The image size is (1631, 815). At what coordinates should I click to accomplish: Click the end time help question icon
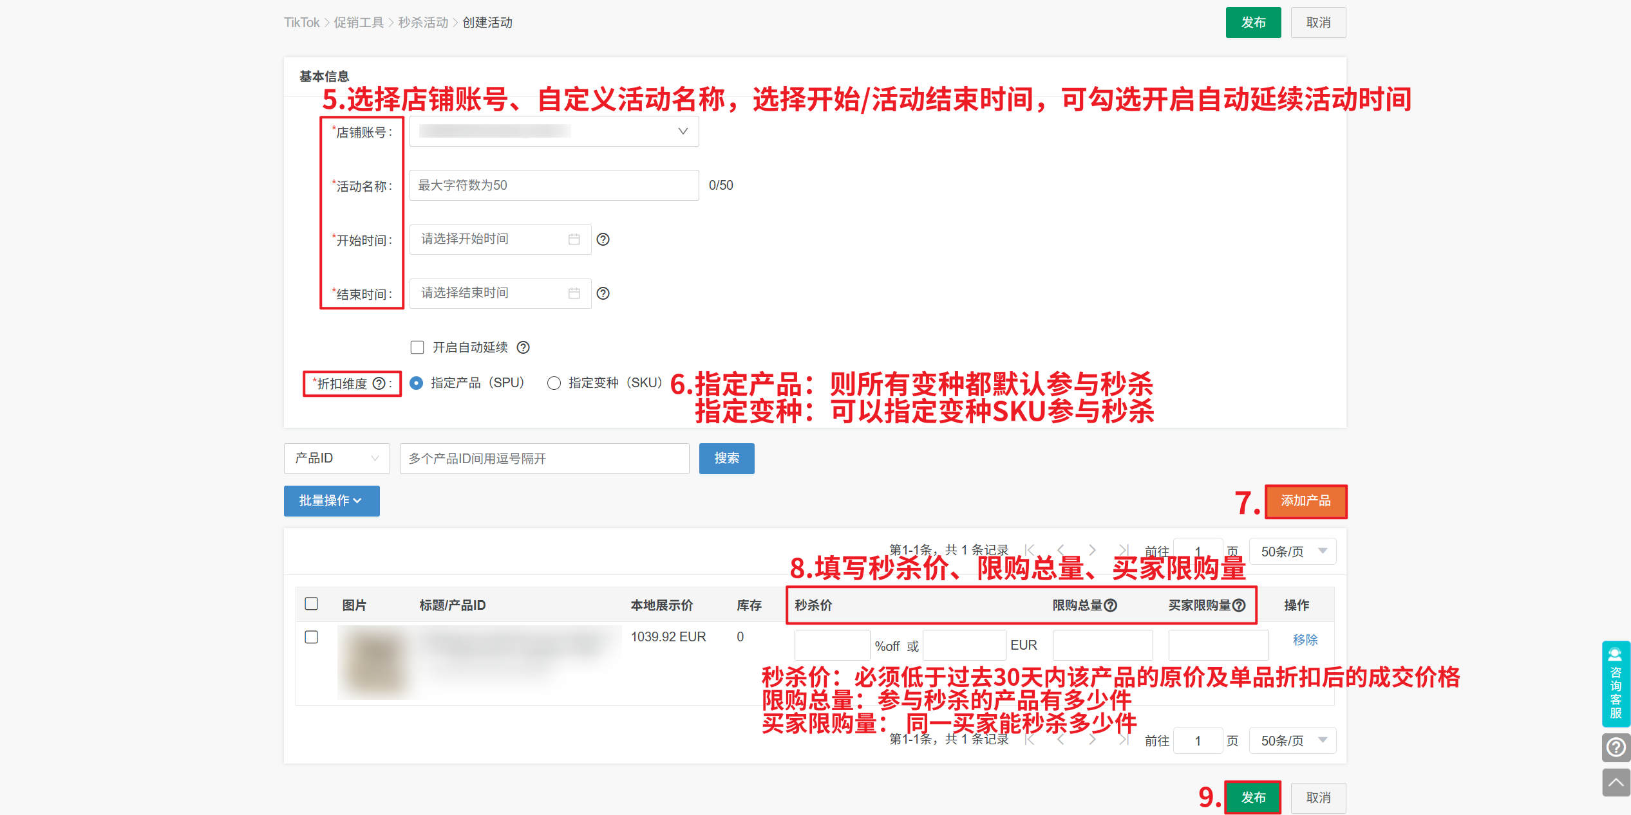coord(603,293)
